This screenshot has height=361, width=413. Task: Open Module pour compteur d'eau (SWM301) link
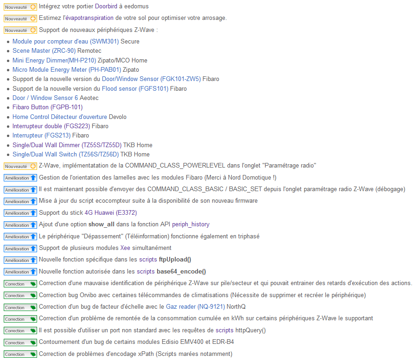pyautogui.click(x=65, y=42)
